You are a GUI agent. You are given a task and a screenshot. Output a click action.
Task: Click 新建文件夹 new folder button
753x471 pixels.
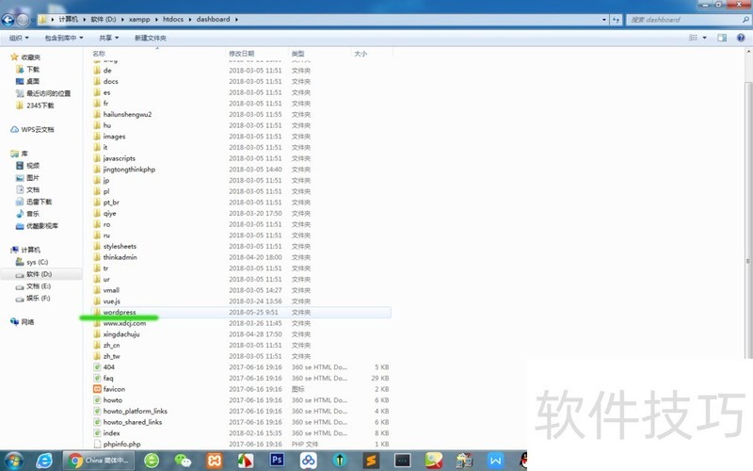(x=151, y=38)
